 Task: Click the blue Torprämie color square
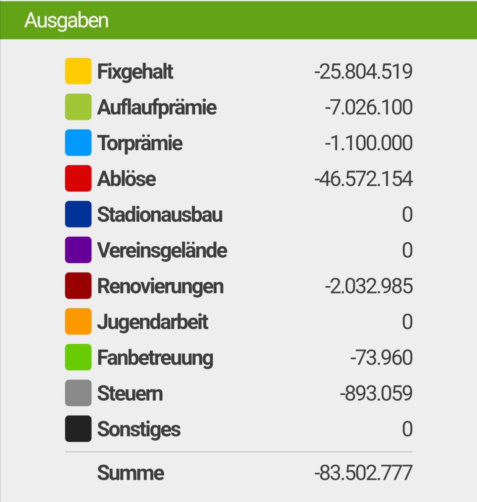(78, 142)
